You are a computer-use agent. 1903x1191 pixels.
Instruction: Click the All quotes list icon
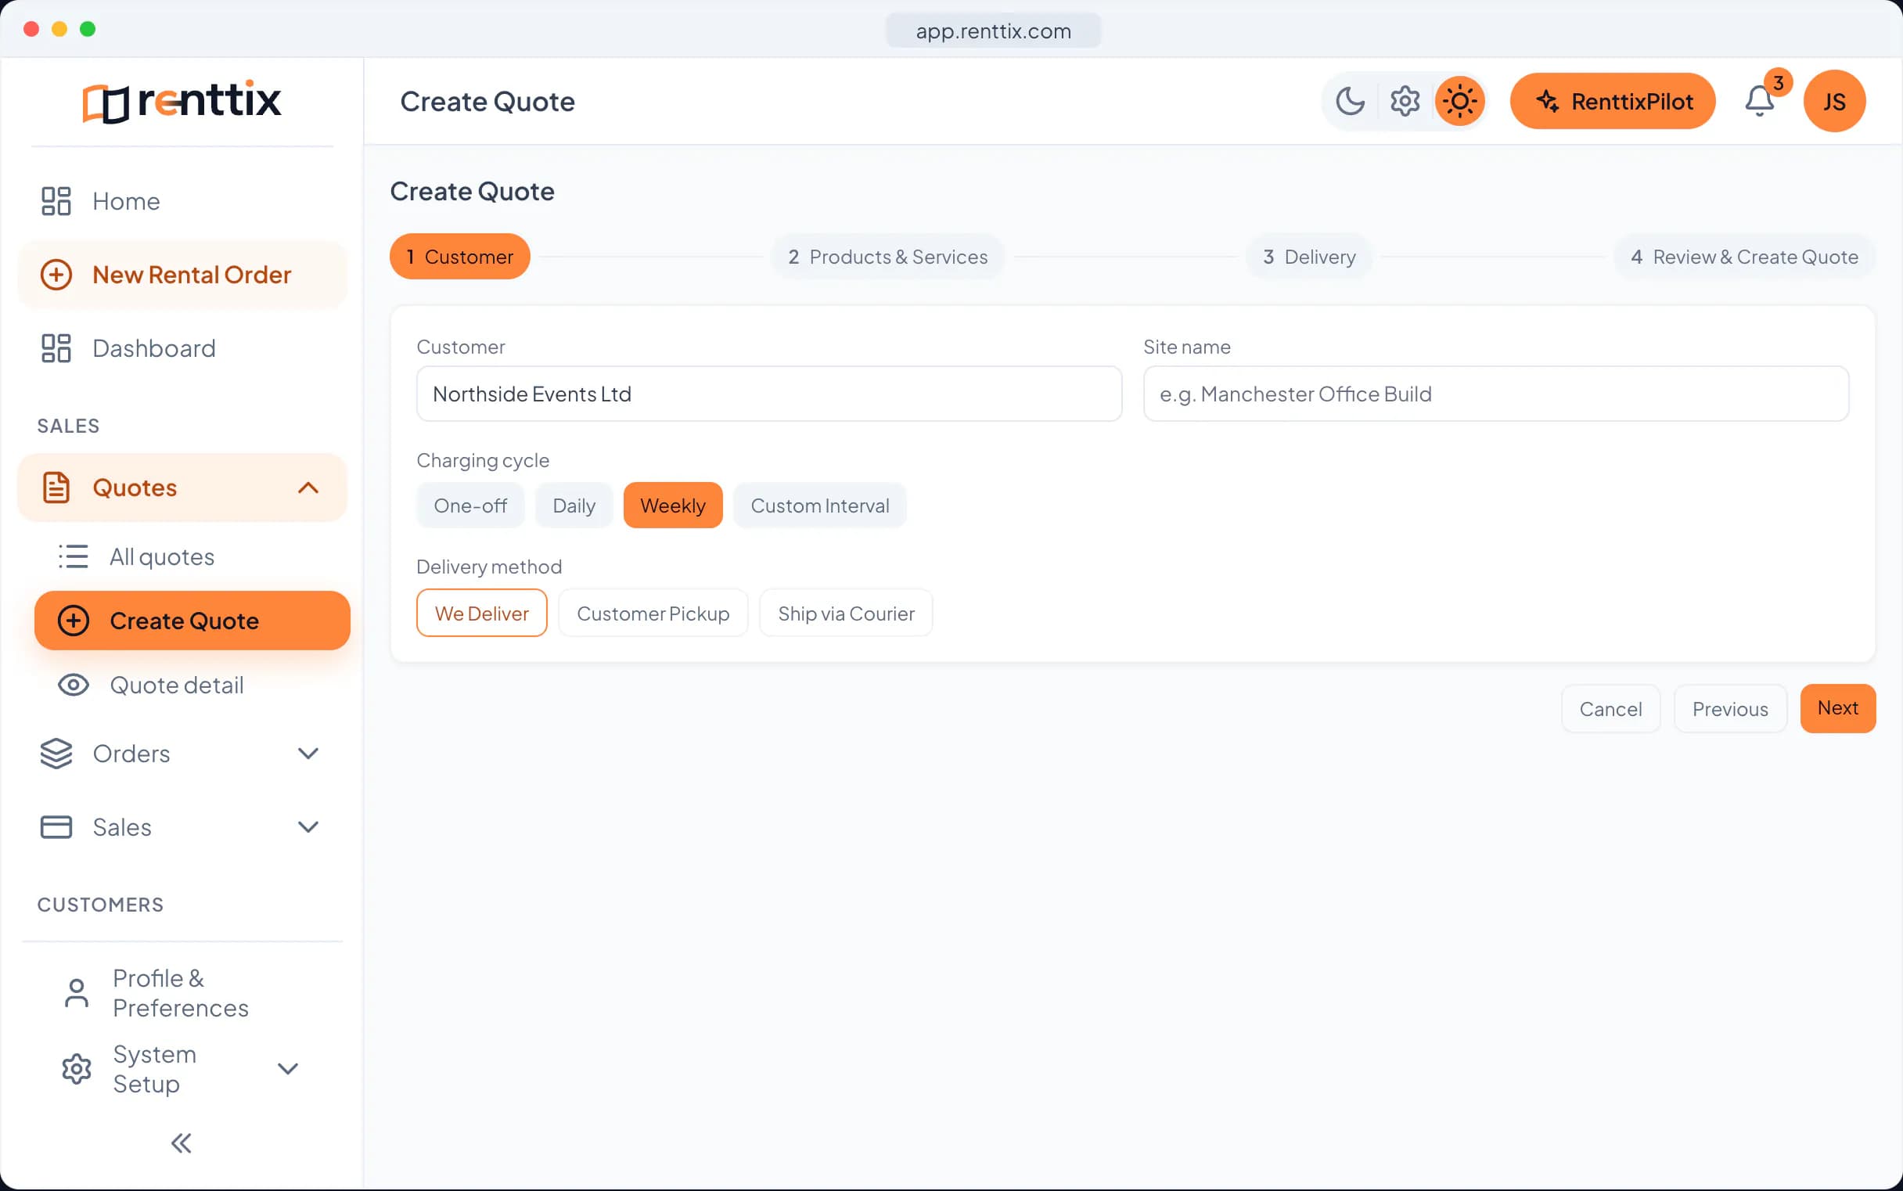click(x=74, y=557)
